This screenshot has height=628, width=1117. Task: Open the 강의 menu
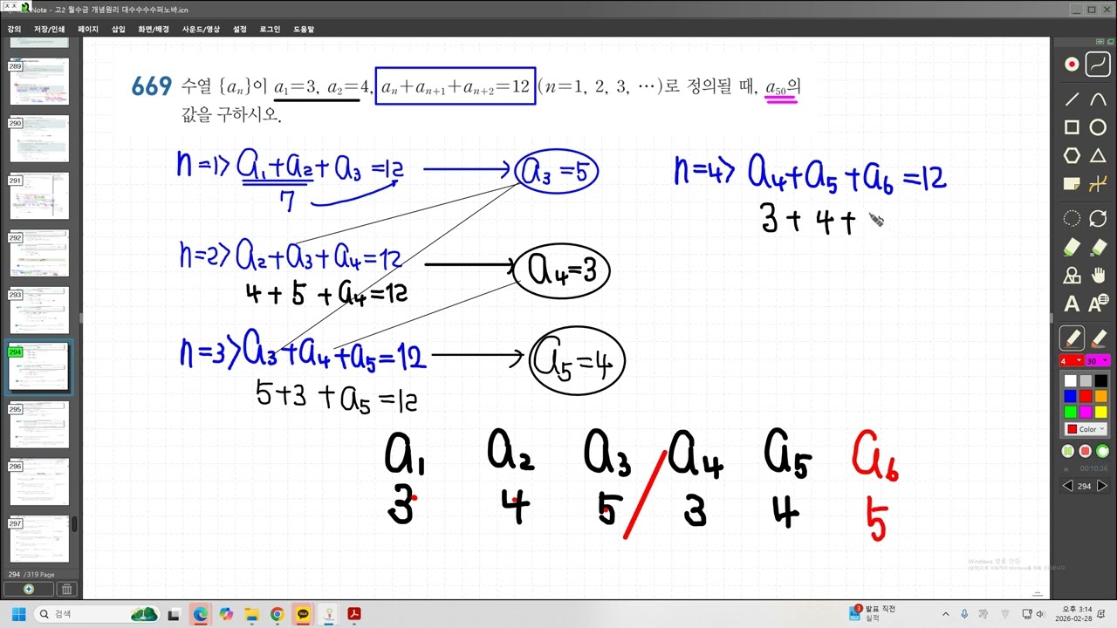pos(14,29)
